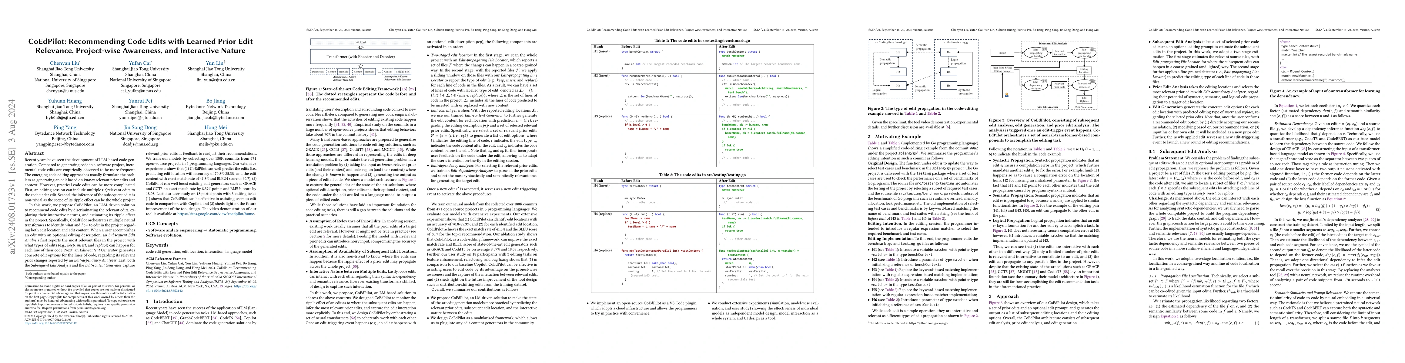Viewport: 1405px width, 363px height.
Task: Click 'Table 2: The code edits in src/testing/testing.go' caption
Action: (x=702, y=175)
